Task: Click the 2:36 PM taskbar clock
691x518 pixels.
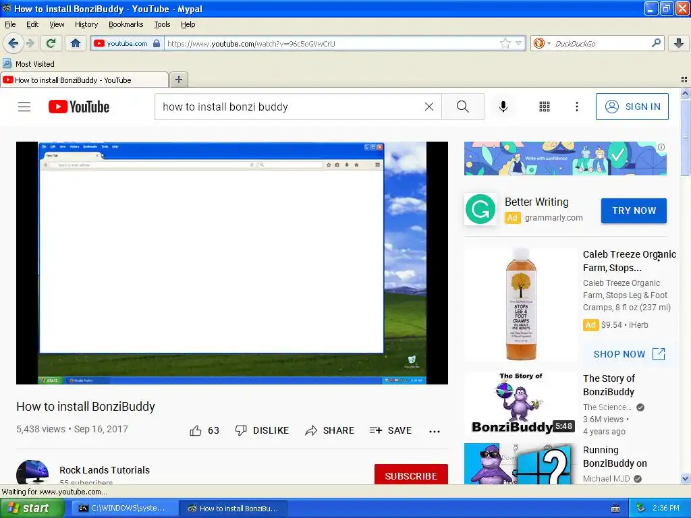Action: pyautogui.click(x=666, y=508)
